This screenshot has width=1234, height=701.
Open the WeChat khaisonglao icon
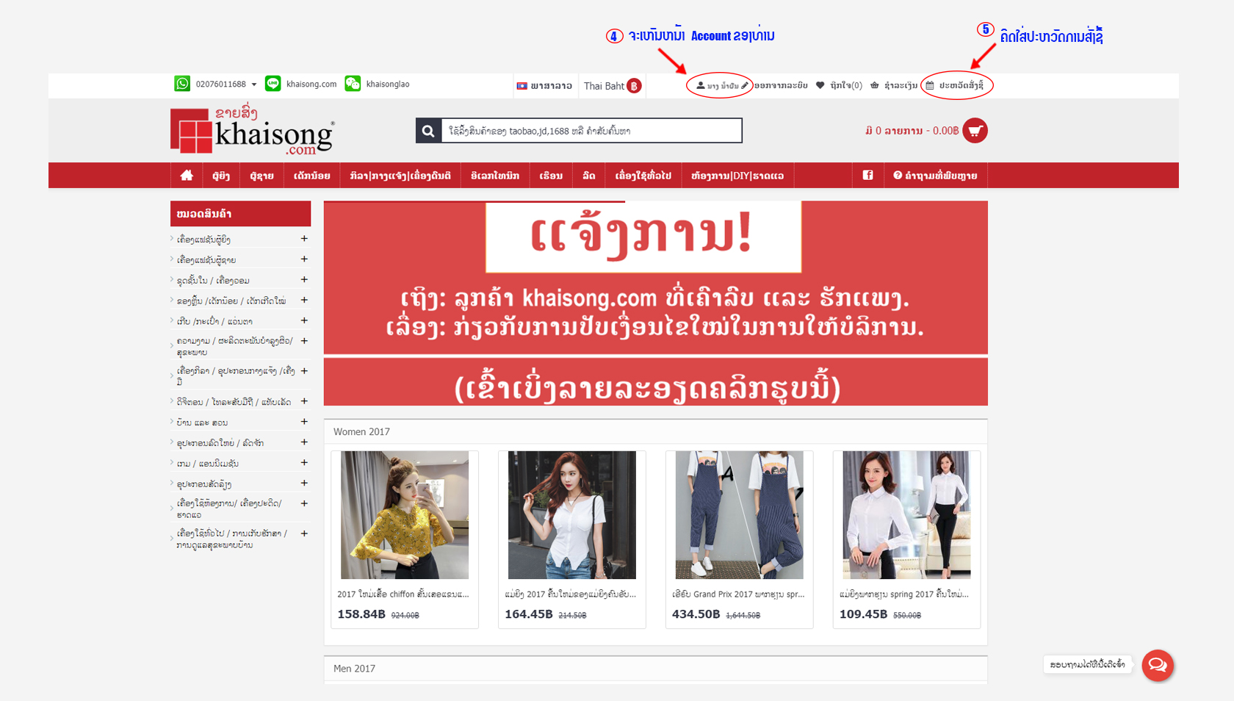pos(353,84)
